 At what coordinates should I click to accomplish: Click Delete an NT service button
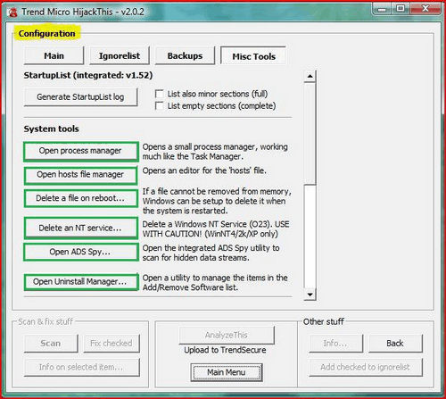[80, 228]
